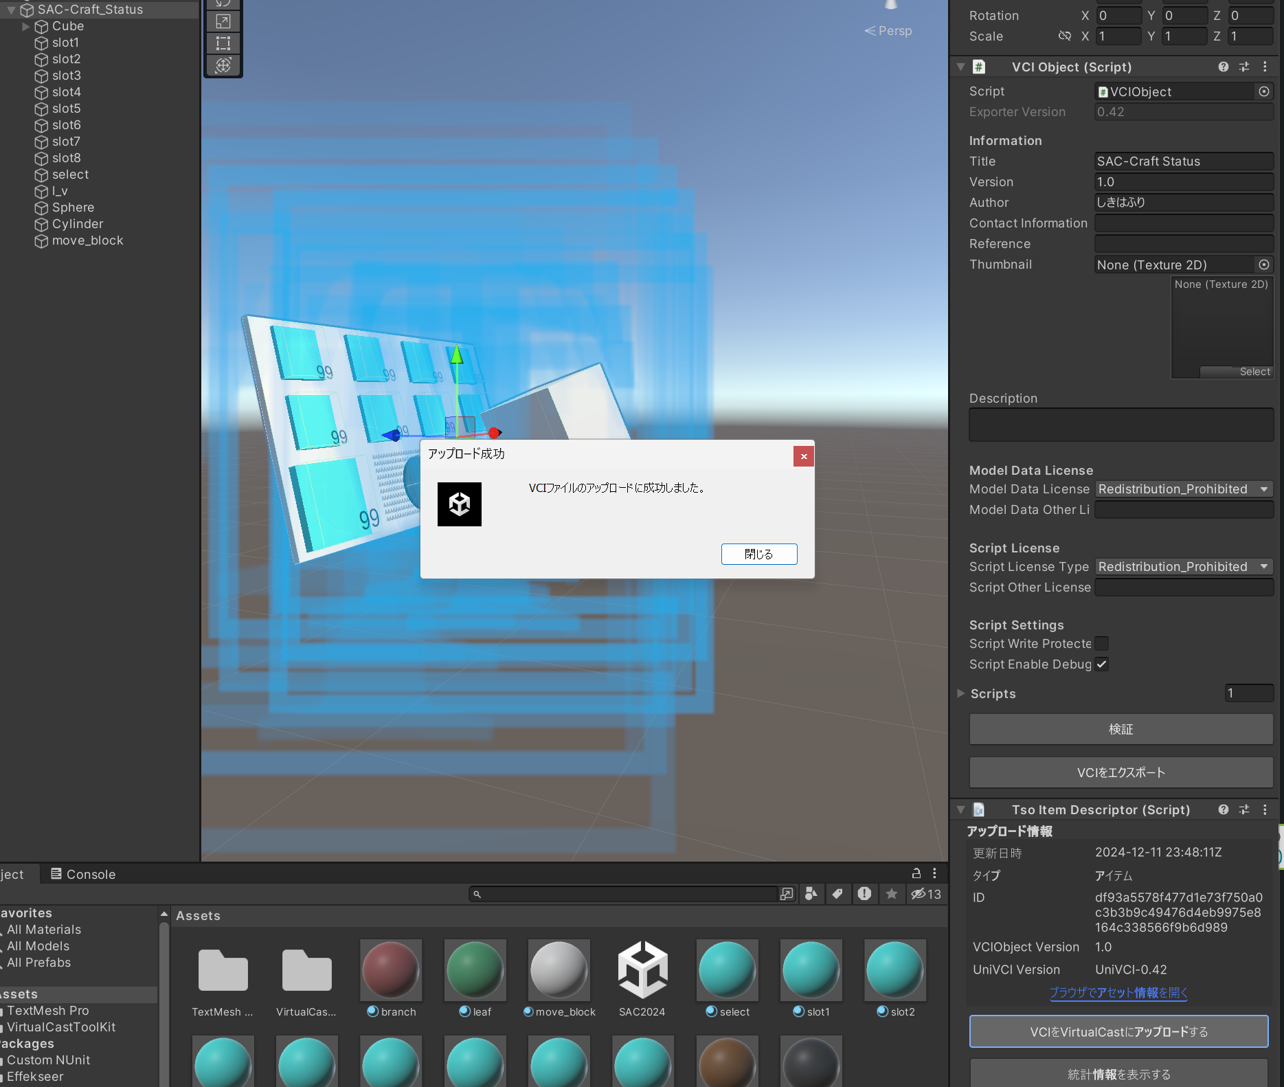1284x1087 pixels.
Task: Open All Materials favorite filter
Action: 44,930
